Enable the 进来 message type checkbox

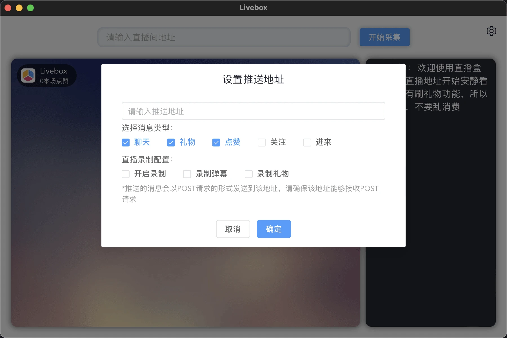[307, 143]
